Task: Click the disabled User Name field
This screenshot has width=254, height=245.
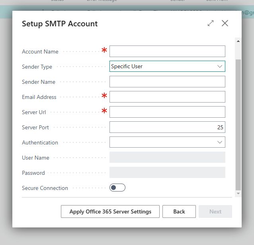Action: [x=167, y=157]
